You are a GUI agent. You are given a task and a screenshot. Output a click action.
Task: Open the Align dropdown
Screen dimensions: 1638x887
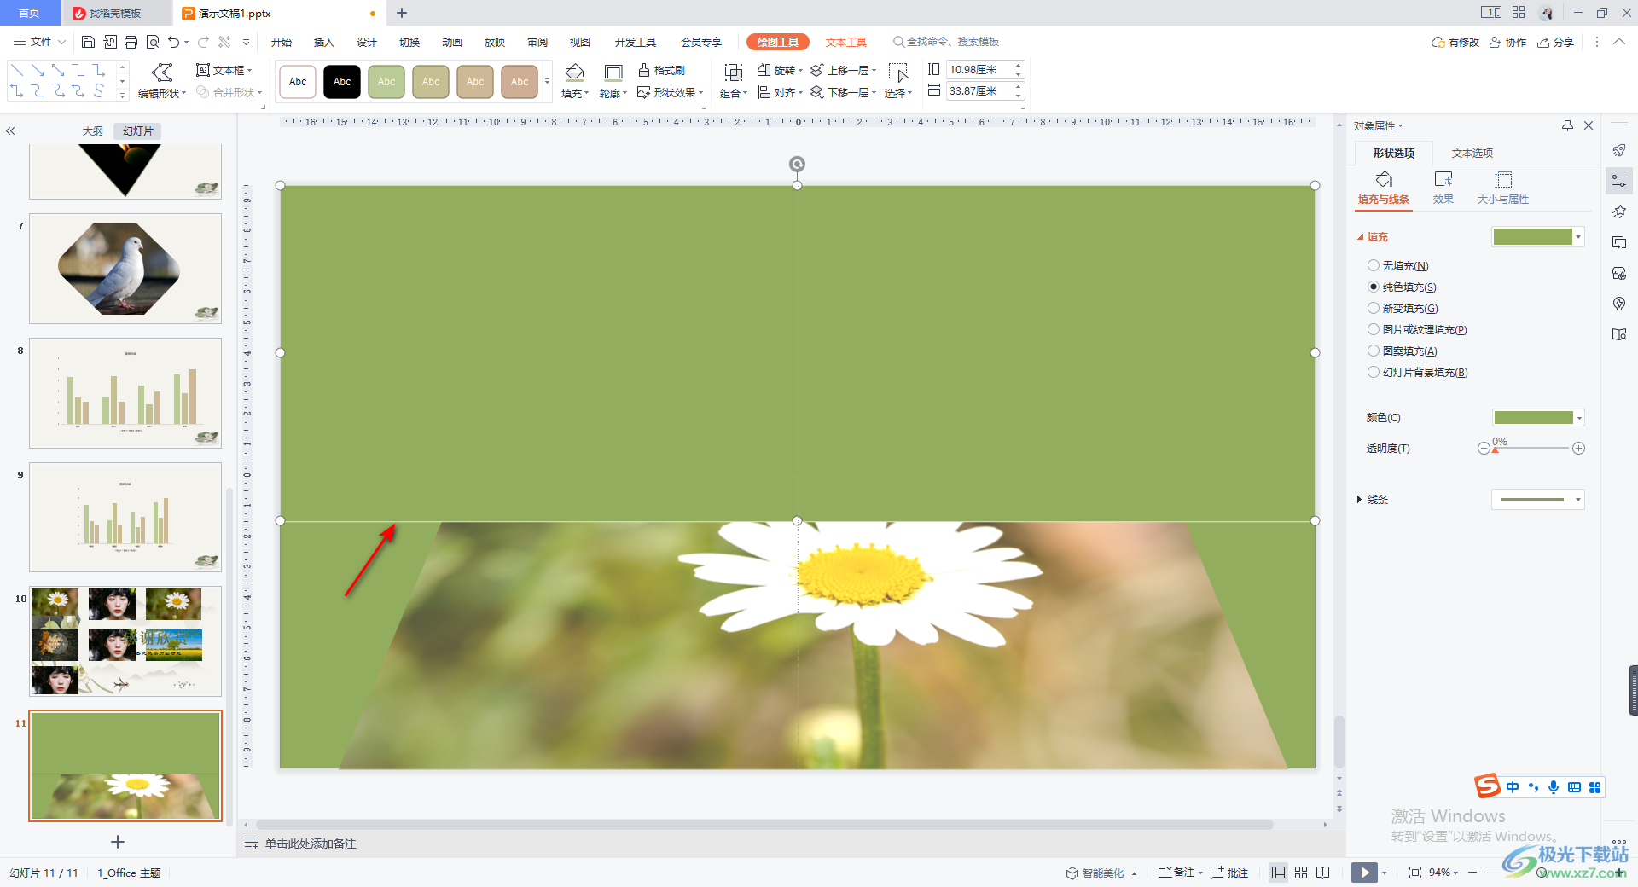point(781,92)
